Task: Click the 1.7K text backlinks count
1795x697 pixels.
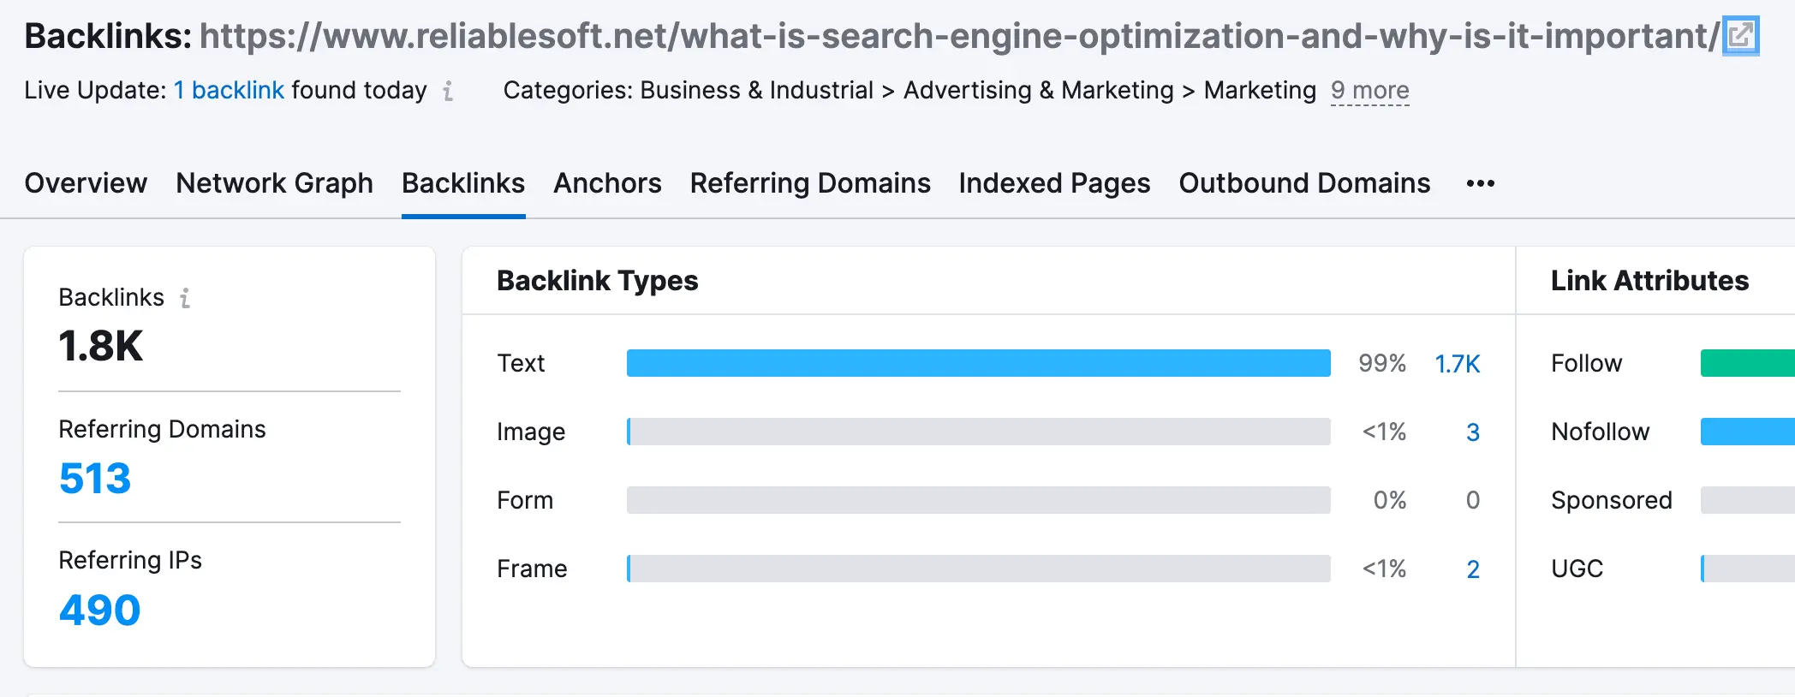Action: [1457, 364]
